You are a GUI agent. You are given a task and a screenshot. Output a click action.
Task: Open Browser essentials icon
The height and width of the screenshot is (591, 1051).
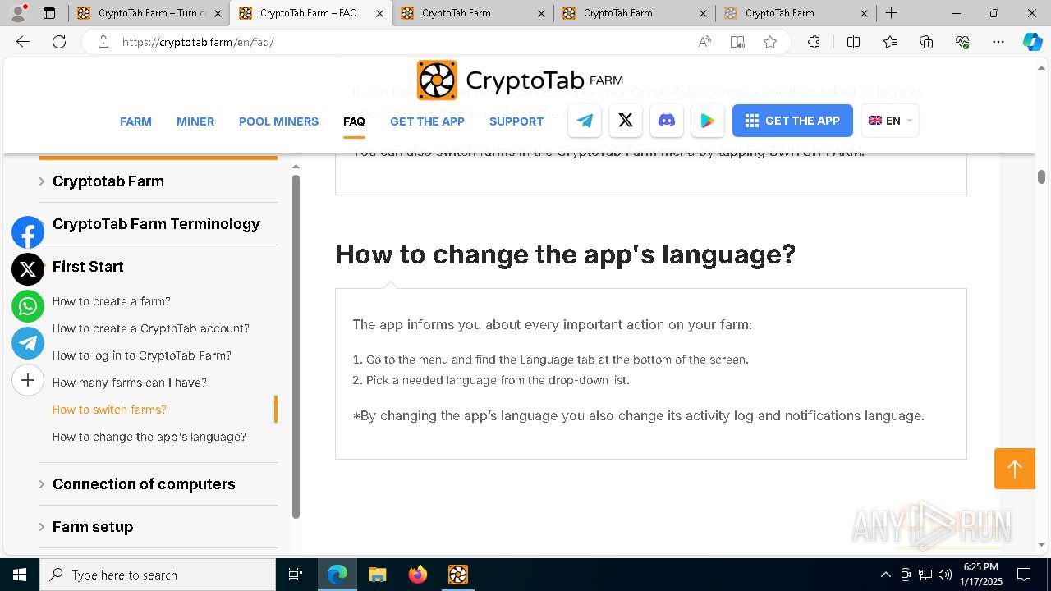coord(962,42)
